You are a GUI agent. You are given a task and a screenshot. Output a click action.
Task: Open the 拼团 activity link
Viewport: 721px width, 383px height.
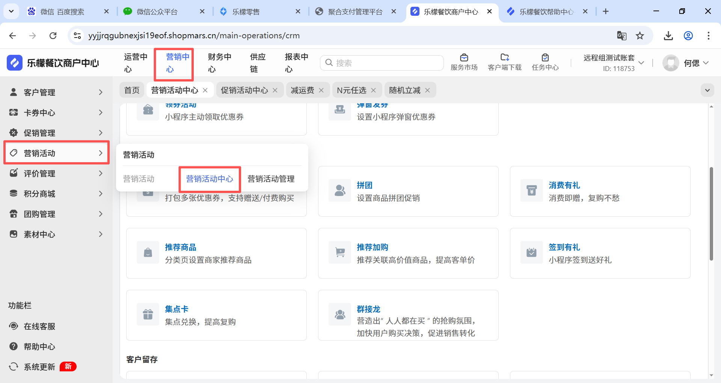365,185
